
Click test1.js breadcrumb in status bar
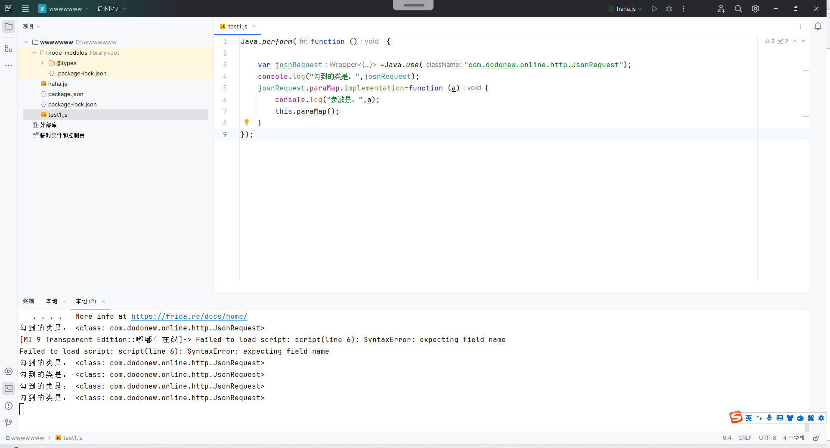point(69,438)
